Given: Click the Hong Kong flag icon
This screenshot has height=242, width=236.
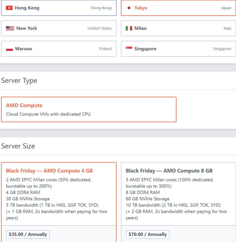Looking at the screenshot, I should click(x=9, y=8).
